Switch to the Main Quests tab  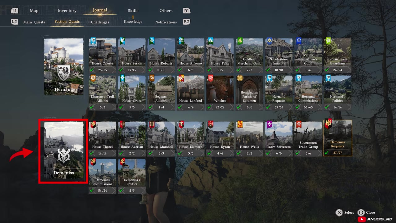point(34,22)
